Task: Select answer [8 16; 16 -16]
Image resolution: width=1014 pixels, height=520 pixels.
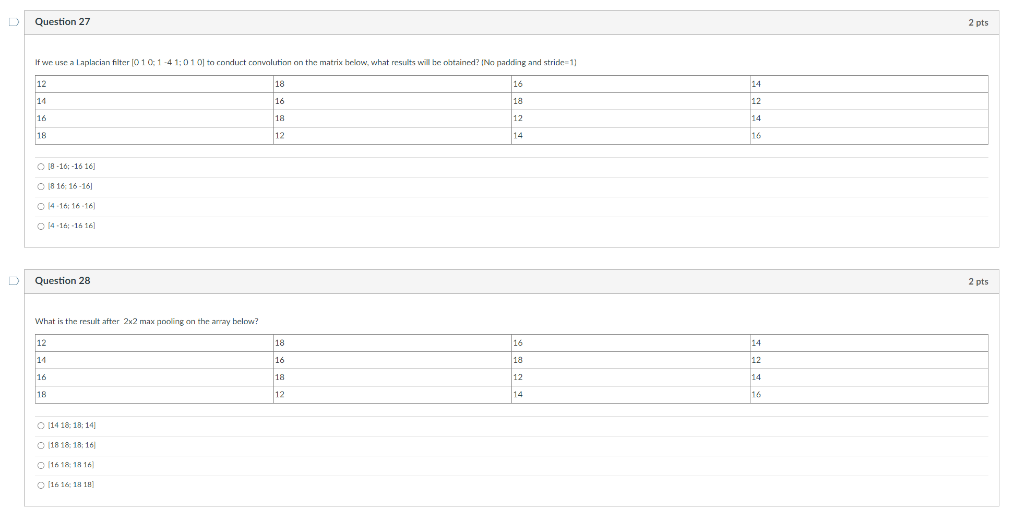Action: (x=41, y=186)
